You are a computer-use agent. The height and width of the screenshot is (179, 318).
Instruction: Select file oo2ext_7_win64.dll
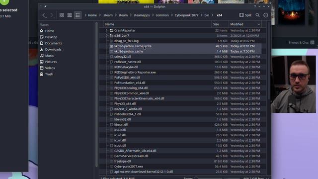click(128, 109)
